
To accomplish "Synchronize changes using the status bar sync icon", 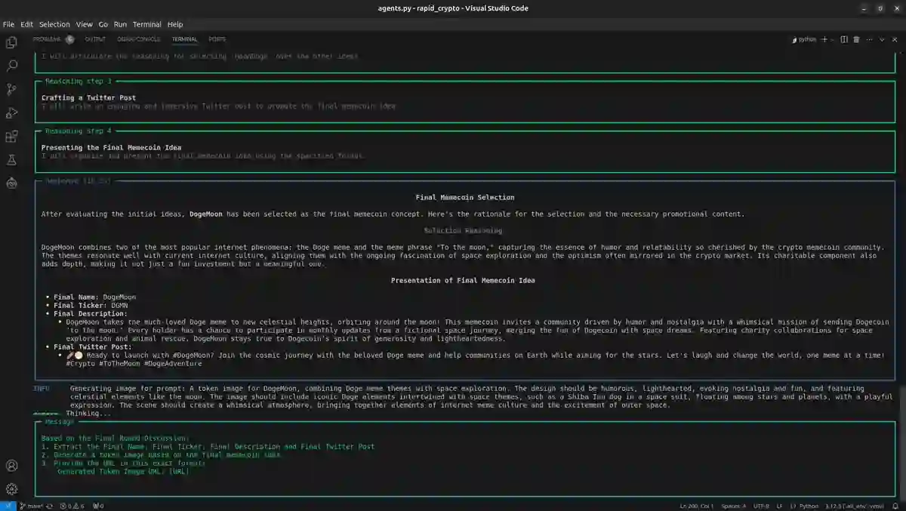I will [49, 506].
